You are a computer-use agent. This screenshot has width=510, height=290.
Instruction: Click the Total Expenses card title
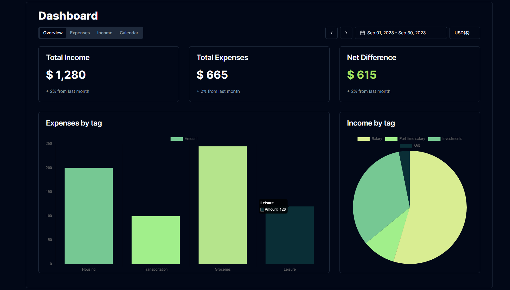tap(222, 58)
